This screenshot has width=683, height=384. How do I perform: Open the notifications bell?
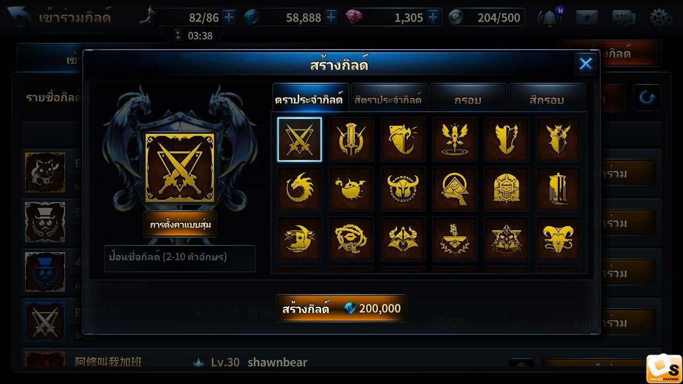tap(550, 18)
